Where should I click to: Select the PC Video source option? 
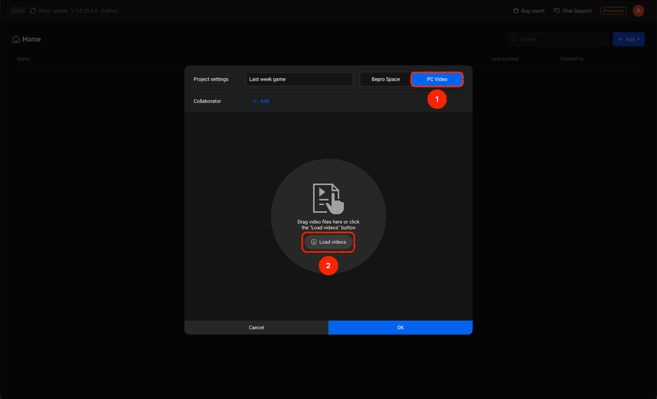(x=437, y=79)
